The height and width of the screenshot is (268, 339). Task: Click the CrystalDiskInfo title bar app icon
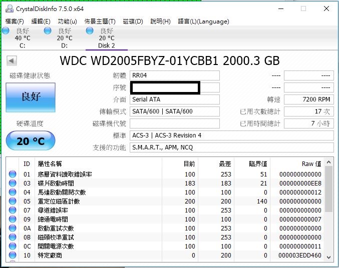point(10,8)
